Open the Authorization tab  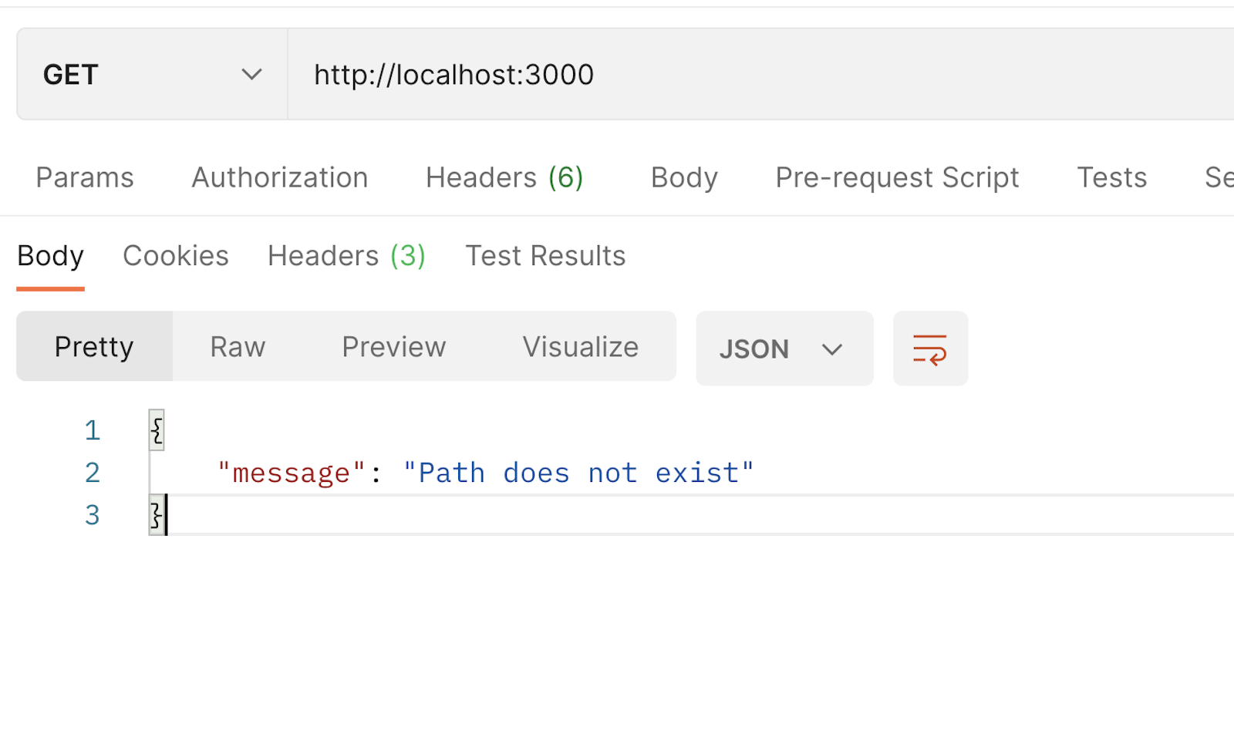[279, 177]
